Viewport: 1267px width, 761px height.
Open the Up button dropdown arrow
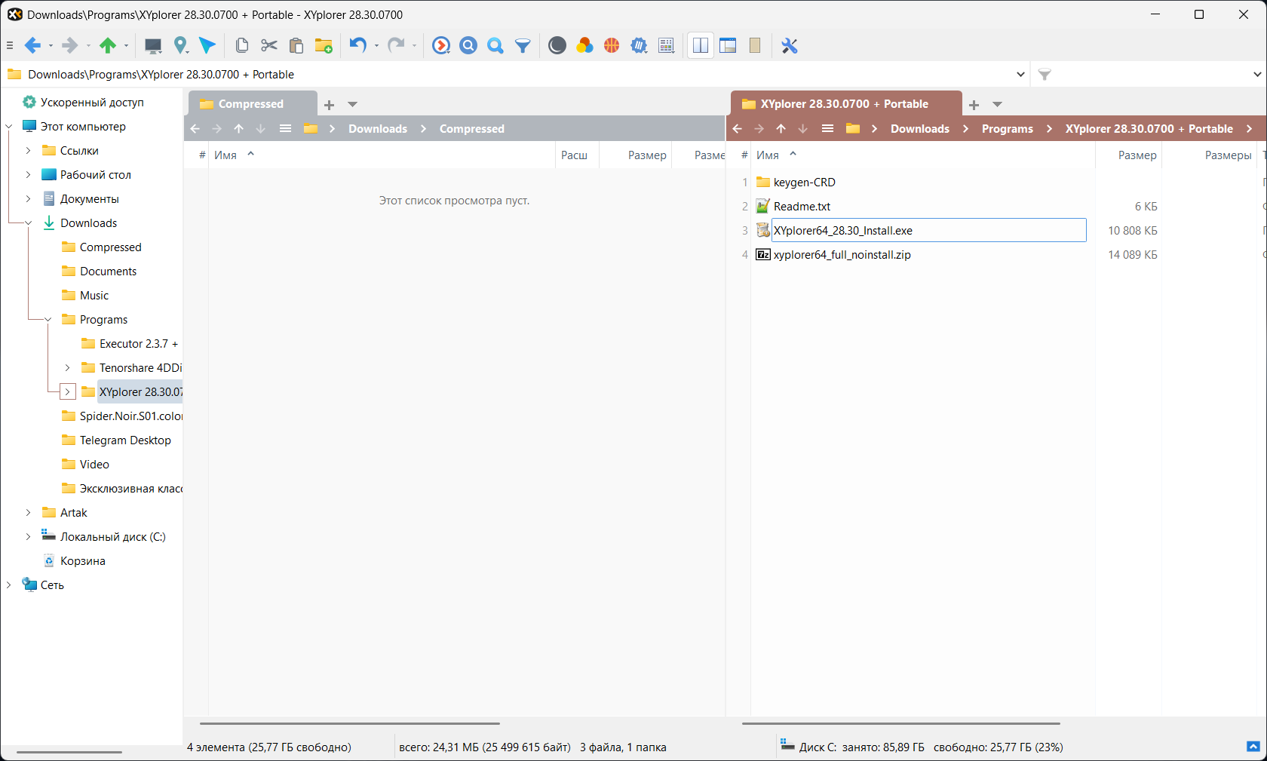[126, 46]
